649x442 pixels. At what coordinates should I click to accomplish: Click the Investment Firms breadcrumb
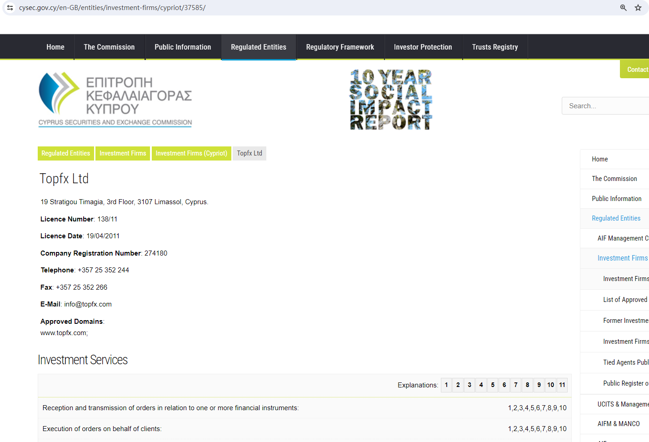pos(123,153)
